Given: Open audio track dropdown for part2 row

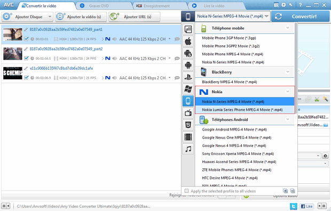Looking at the screenshot, I should (x=170, y=59).
